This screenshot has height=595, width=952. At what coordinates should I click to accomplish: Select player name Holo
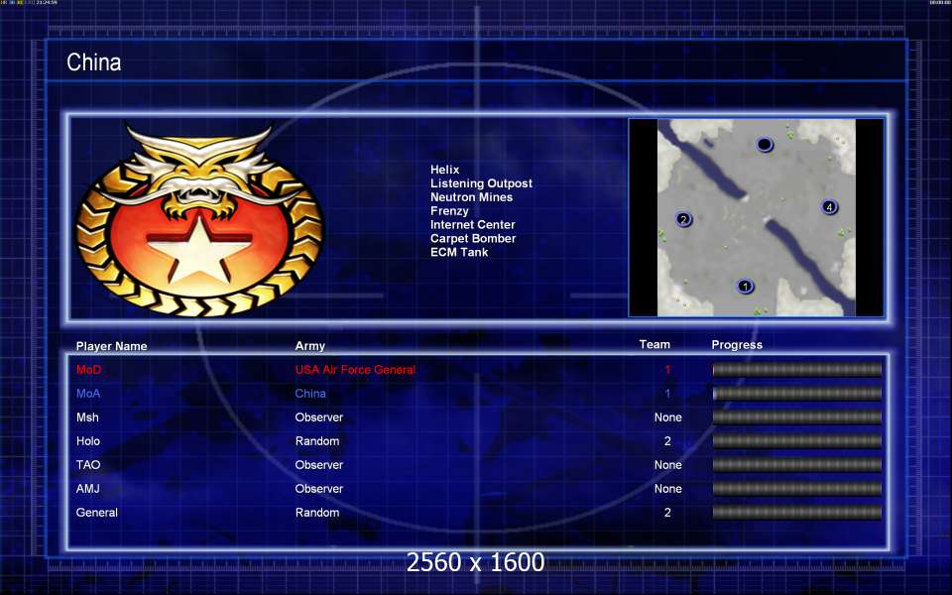point(88,440)
